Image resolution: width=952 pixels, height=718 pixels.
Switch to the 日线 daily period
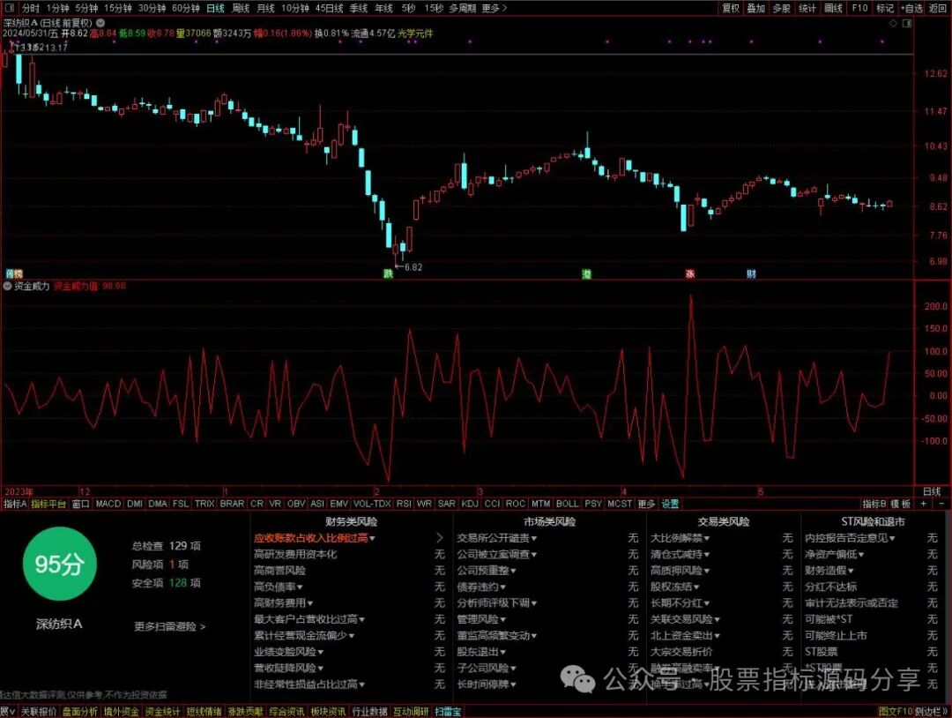216,8
